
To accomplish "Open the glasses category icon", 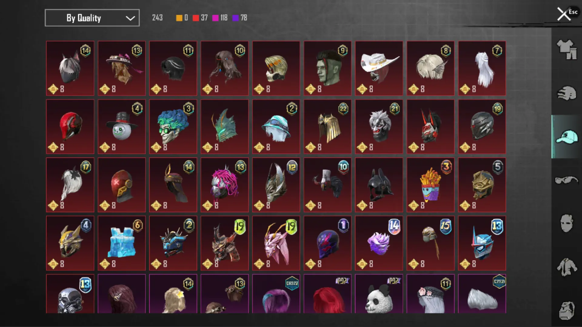I will [567, 180].
